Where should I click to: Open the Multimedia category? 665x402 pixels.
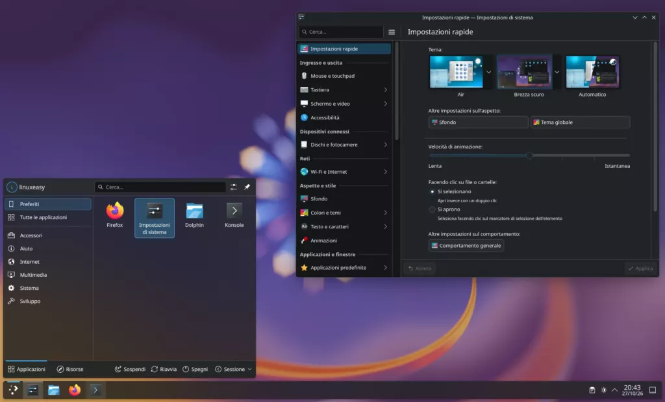click(48, 274)
